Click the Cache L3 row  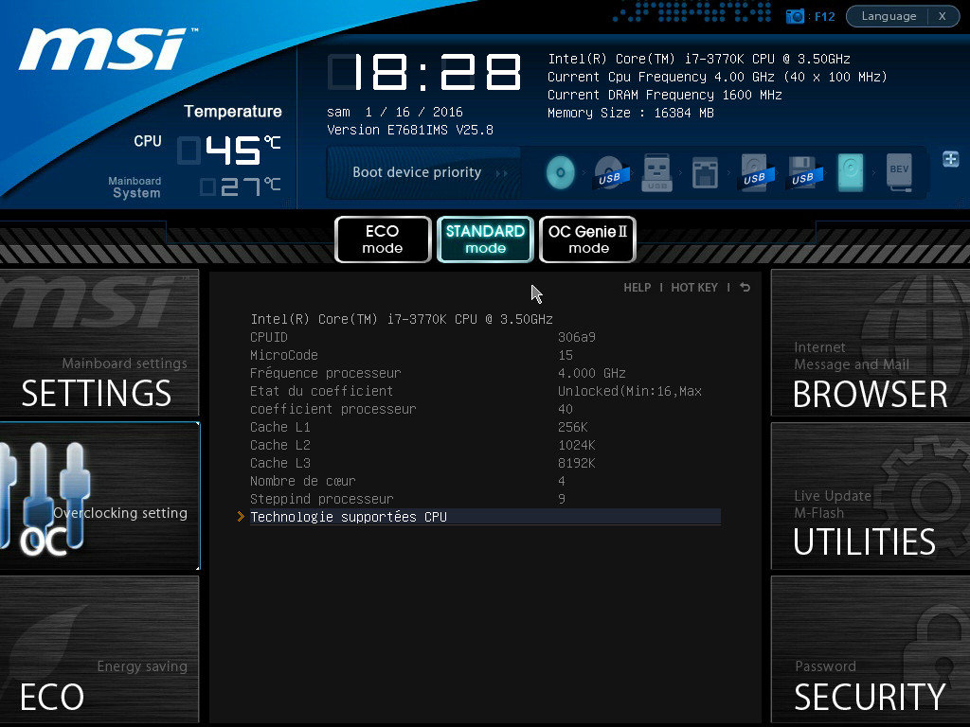click(485, 463)
